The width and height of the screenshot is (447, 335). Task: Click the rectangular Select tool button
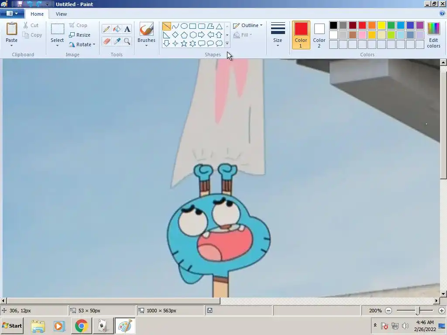coord(57,29)
